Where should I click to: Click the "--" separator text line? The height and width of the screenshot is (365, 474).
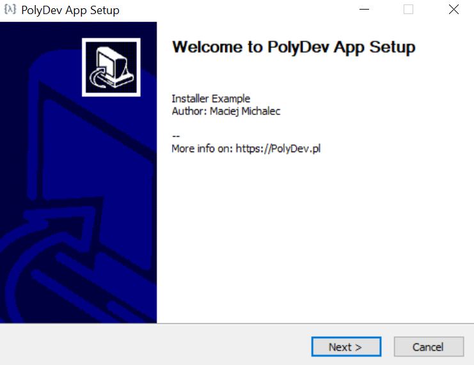click(176, 136)
